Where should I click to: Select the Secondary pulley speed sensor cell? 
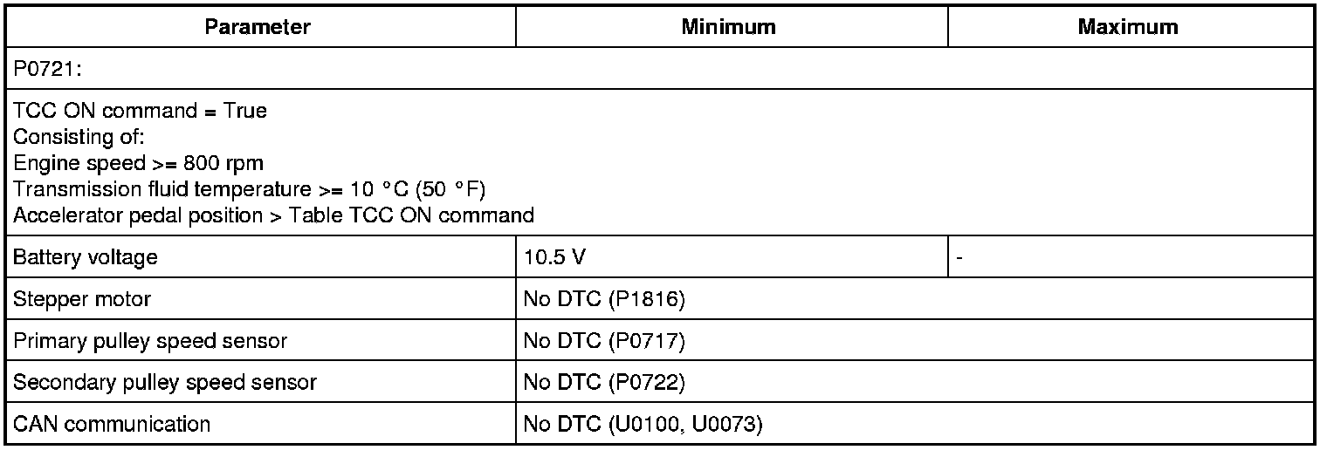tap(165, 383)
